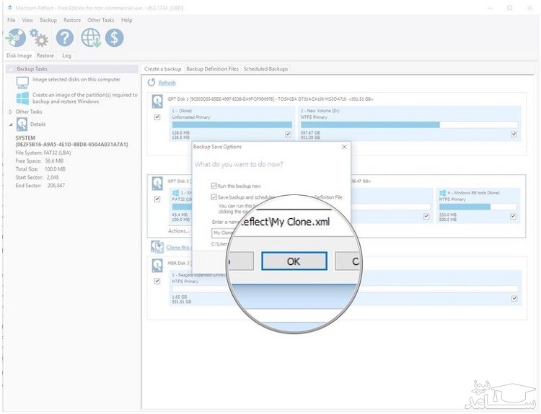This screenshot has width=541, height=414.
Task: Click the New Volume (D:) usage bar
Action: [x=409, y=125]
